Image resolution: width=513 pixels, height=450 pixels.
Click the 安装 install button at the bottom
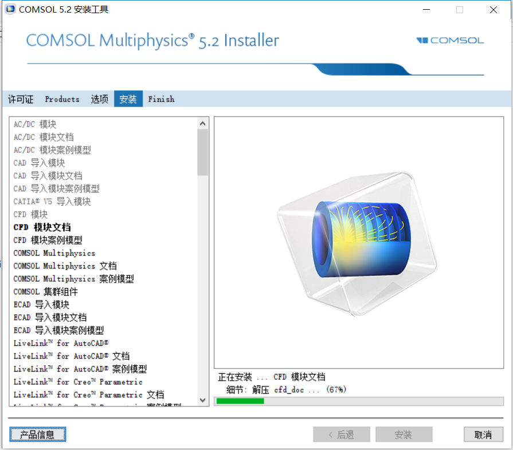click(x=404, y=435)
